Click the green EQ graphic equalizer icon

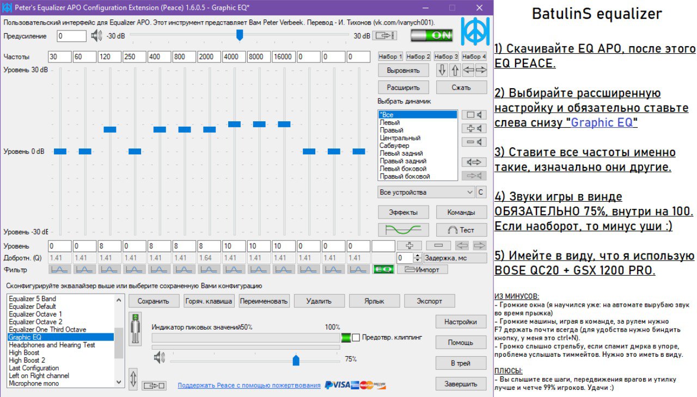pos(383,269)
